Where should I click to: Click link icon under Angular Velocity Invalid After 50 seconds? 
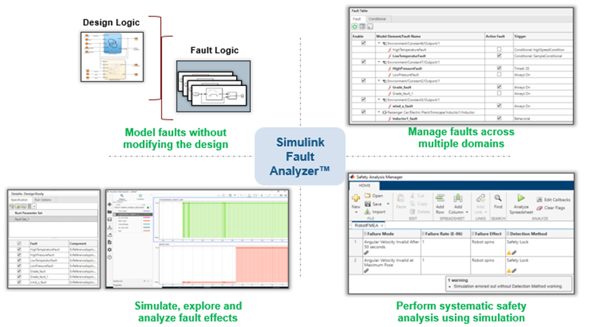point(366,253)
